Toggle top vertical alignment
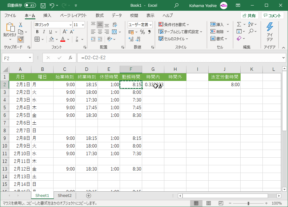The height and width of the screenshot is (207, 288). 93,25
